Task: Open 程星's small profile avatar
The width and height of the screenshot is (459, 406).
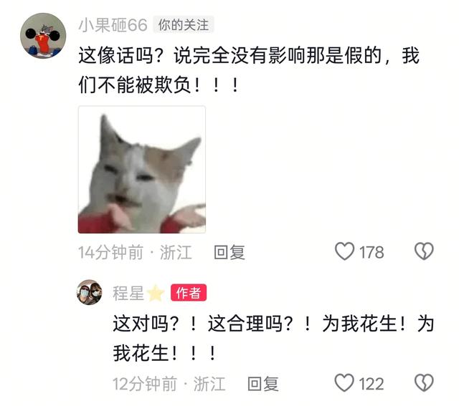Action: pos(90,292)
